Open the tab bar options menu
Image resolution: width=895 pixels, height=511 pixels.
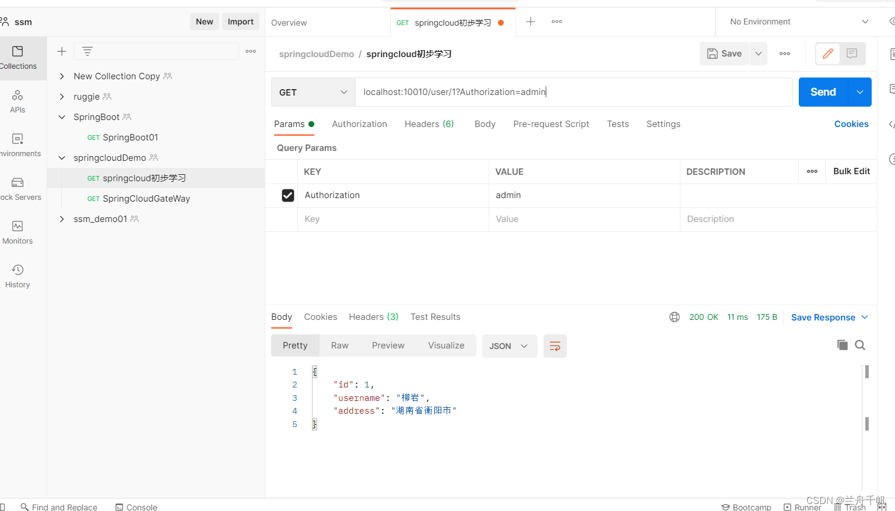557,22
